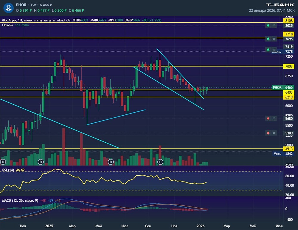Remove the alert next to 7378
Viewport: 298px width, 230px height.
(x=274, y=50)
